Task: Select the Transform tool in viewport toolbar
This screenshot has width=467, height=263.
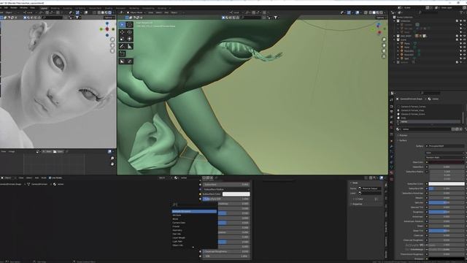Action: point(129,39)
